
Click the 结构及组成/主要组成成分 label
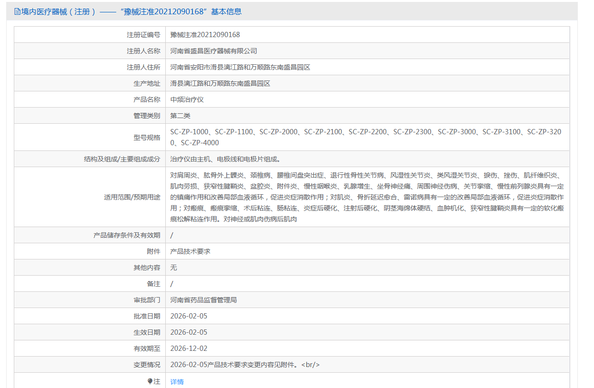pyautogui.click(x=122, y=159)
